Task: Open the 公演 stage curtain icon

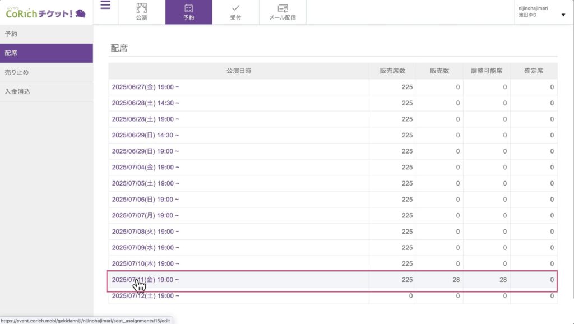Action: coord(141,8)
